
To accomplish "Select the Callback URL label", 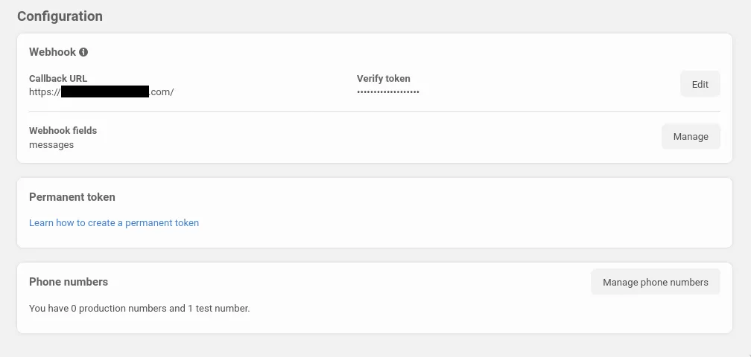I will tap(58, 78).
